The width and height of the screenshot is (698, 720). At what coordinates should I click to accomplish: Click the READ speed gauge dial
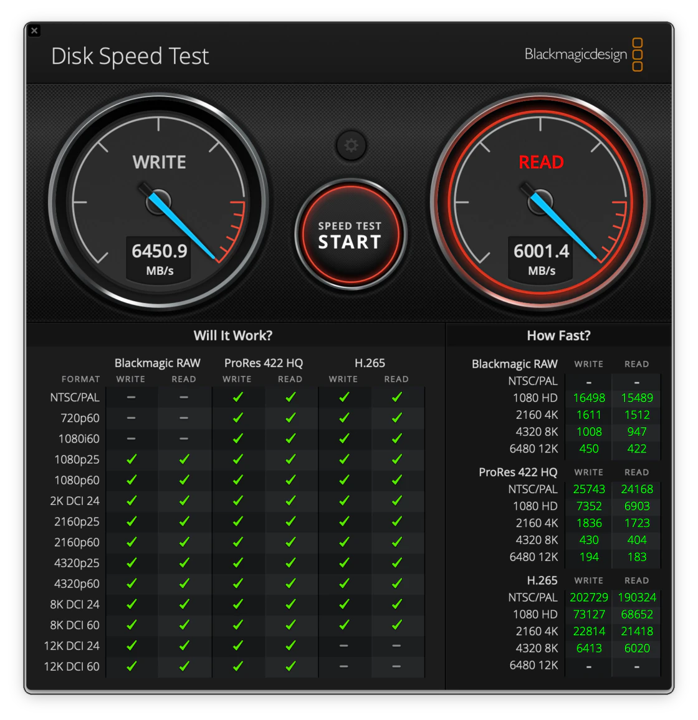(x=540, y=193)
